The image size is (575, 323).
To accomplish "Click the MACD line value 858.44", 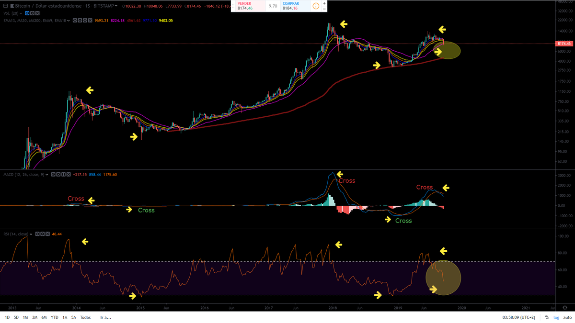I will 95,175.
